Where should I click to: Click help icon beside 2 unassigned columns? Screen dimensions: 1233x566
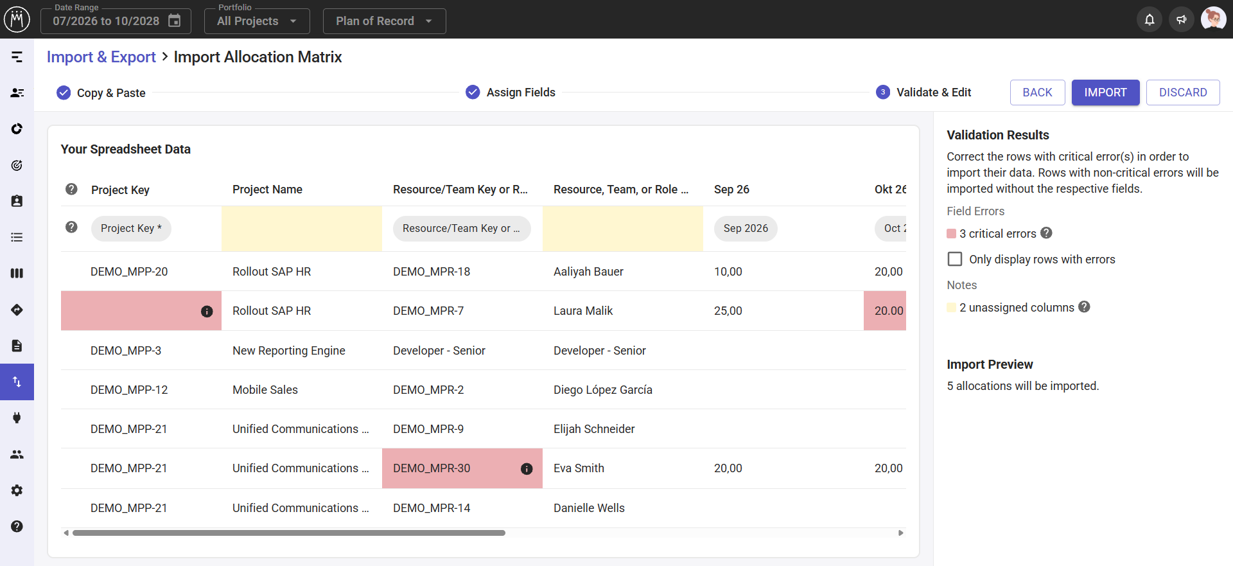[1084, 307]
